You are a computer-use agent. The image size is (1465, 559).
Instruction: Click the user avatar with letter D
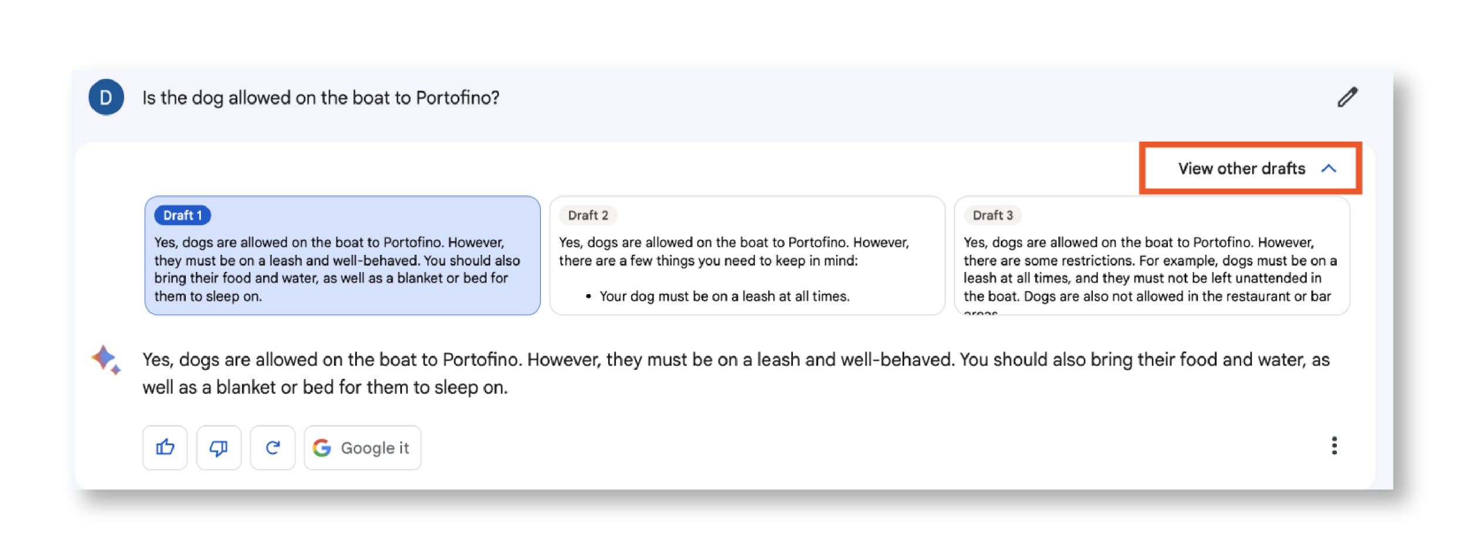(106, 97)
